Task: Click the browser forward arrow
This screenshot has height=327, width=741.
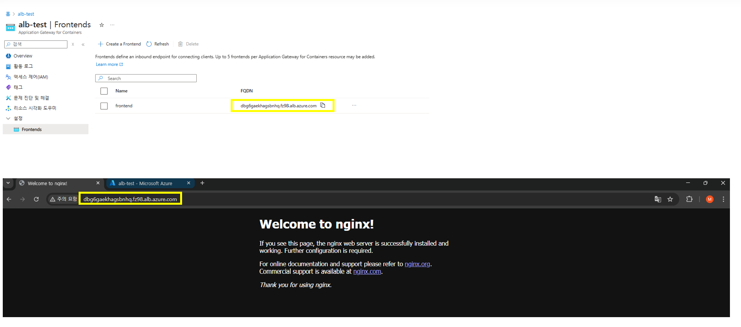Action: [23, 199]
